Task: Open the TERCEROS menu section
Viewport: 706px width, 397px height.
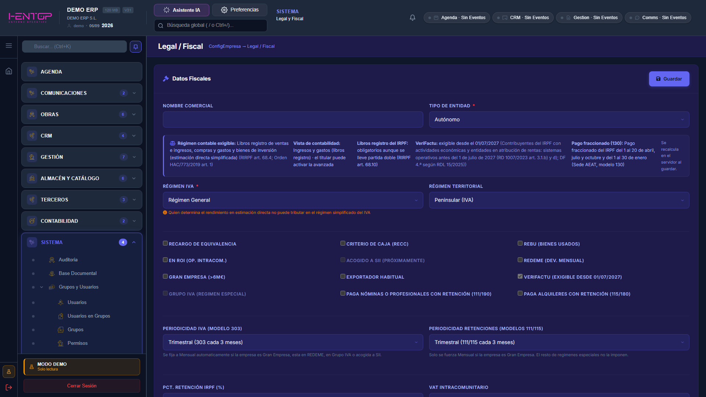Action: (x=82, y=200)
